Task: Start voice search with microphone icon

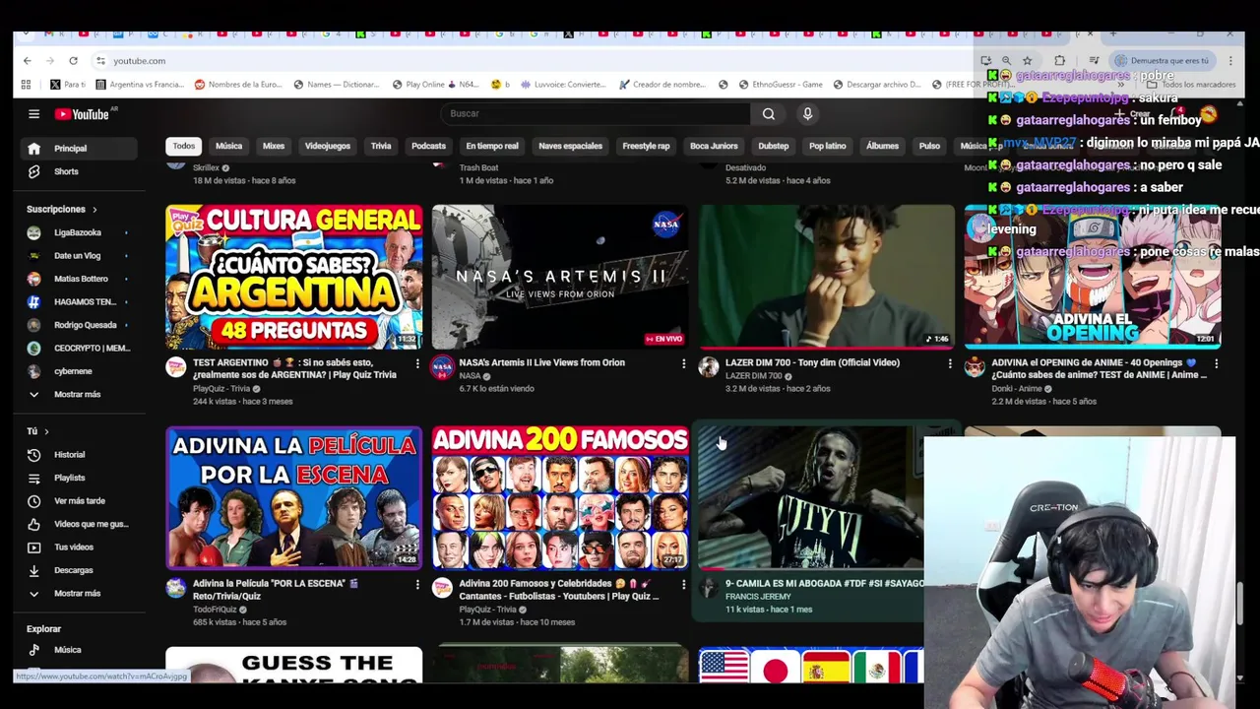Action: pos(807,114)
